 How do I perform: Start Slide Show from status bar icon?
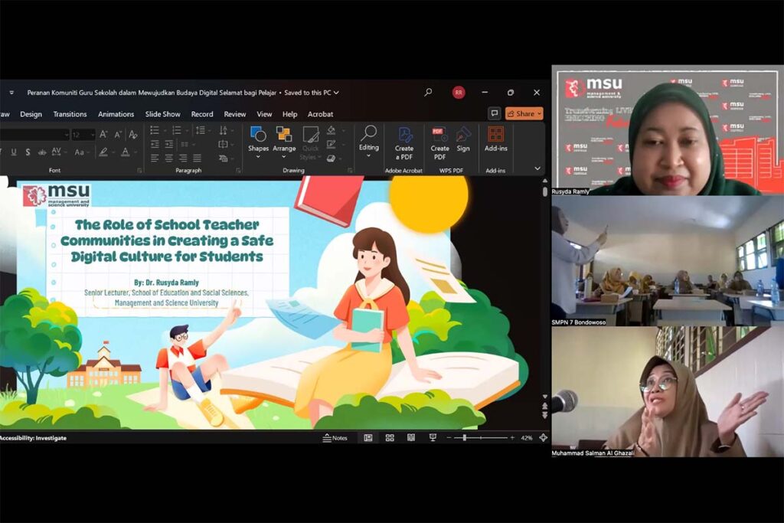click(433, 437)
